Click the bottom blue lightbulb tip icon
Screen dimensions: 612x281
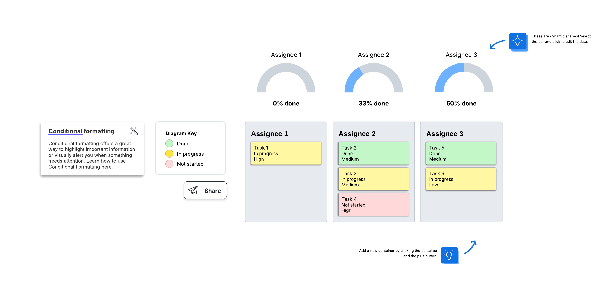tap(449, 255)
